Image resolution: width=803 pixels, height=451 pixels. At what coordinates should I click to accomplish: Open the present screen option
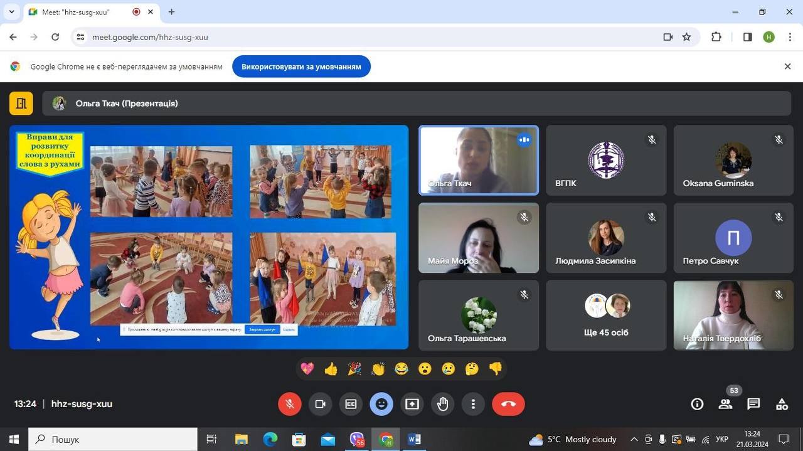tap(412, 404)
